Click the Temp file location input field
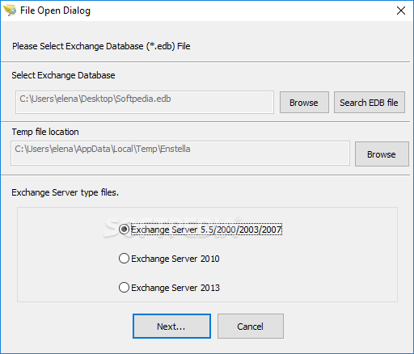The width and height of the screenshot is (414, 354). pos(180,153)
